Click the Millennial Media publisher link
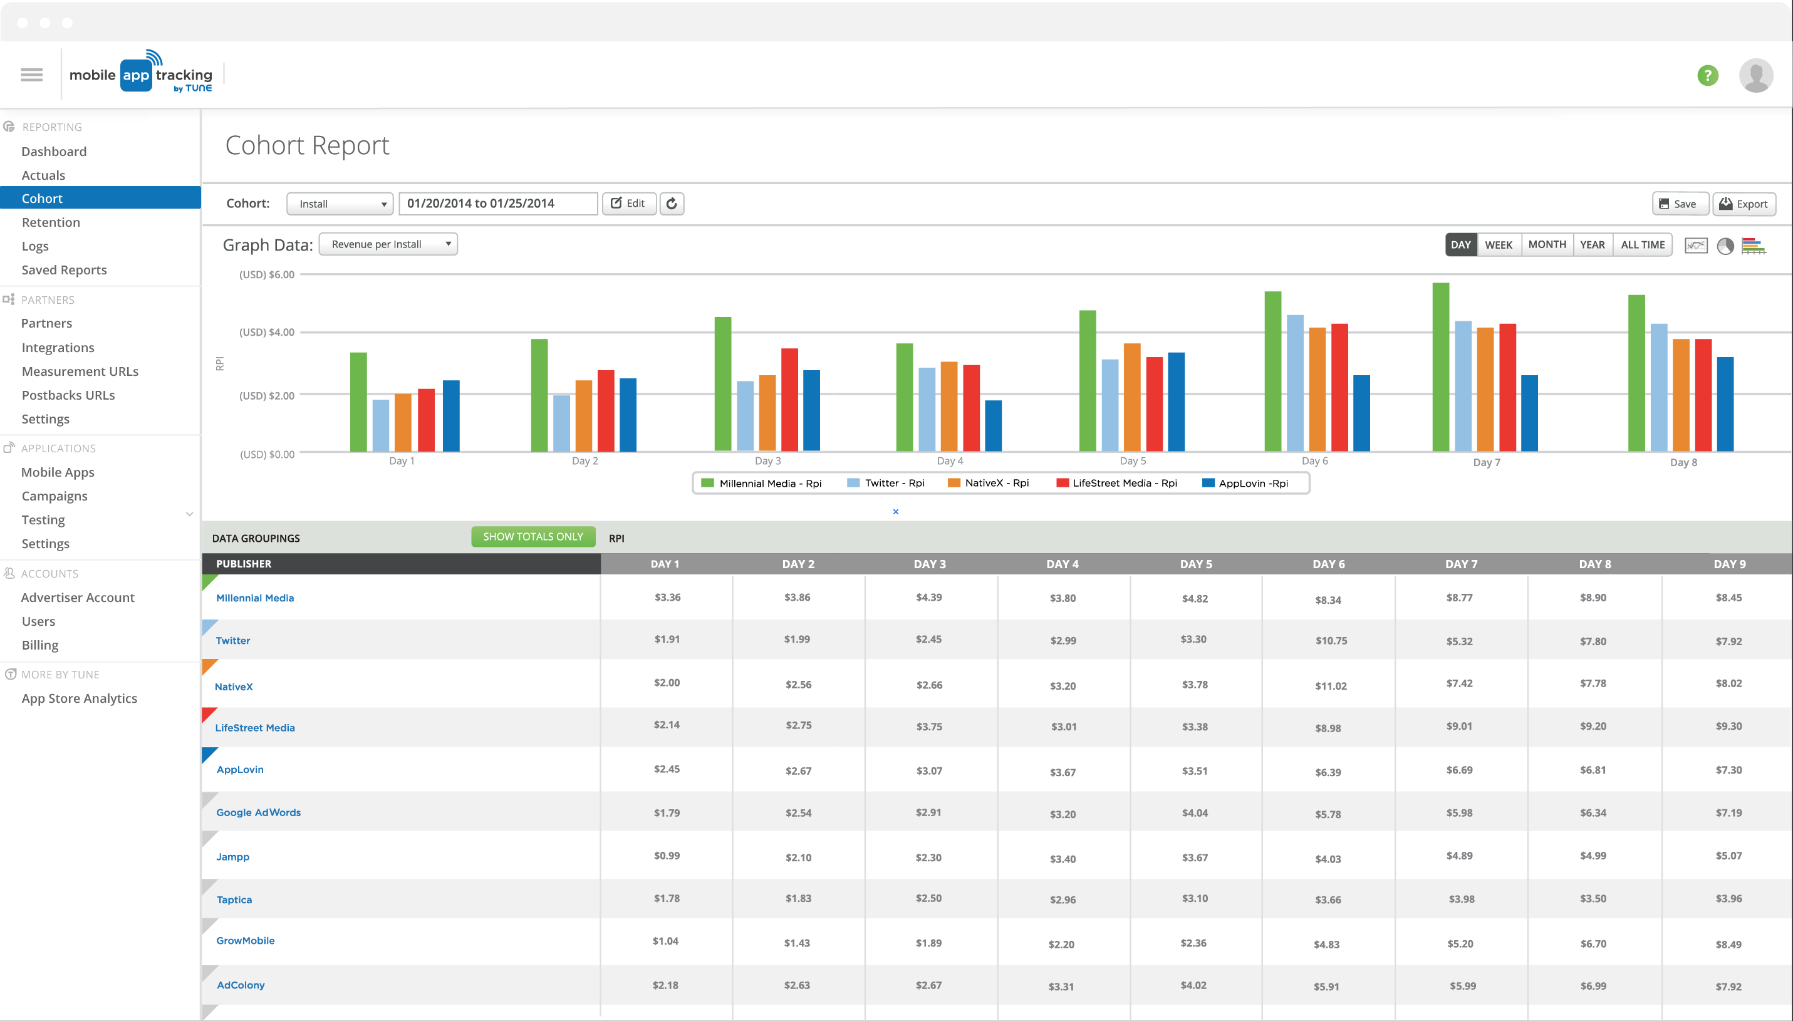Viewport: 1793px width, 1021px height. (x=254, y=598)
